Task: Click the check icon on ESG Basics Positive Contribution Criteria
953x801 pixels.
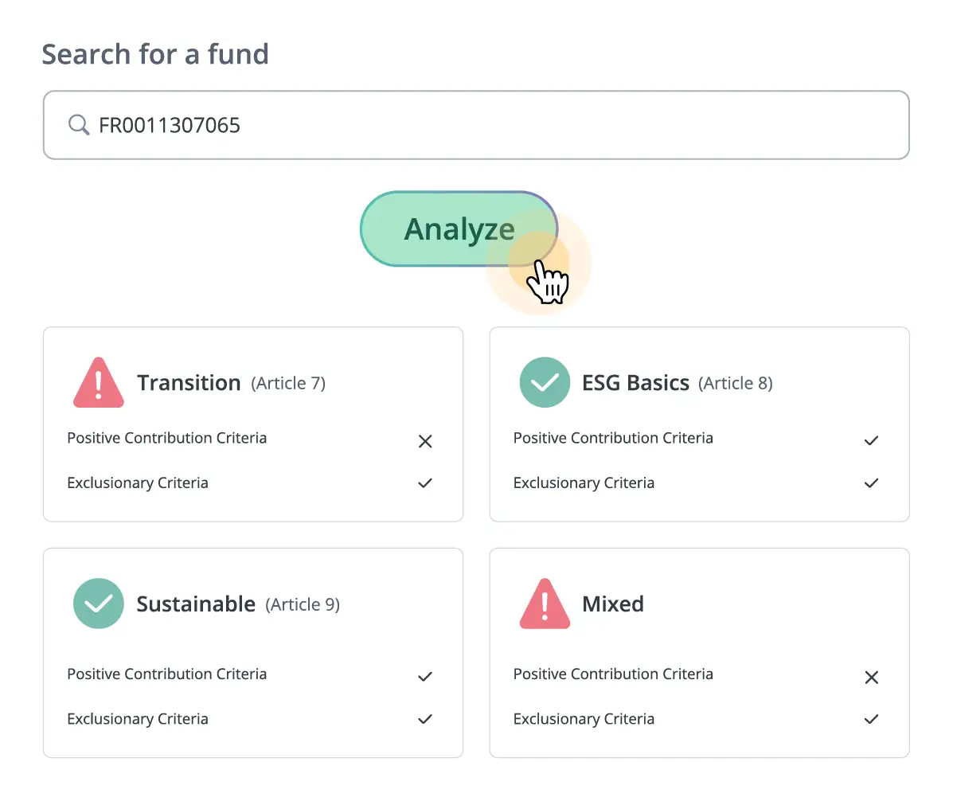Action: click(x=871, y=440)
